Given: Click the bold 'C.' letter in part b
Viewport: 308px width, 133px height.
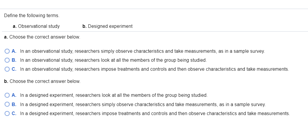Looking at the screenshot, I should tap(14, 113).
